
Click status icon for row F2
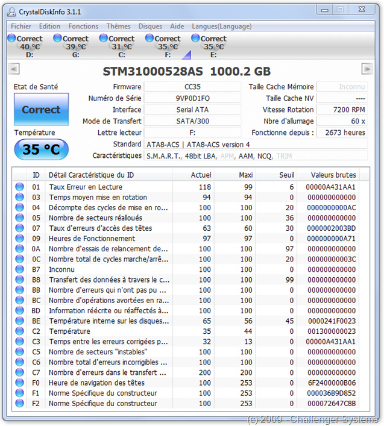[x=19, y=404]
